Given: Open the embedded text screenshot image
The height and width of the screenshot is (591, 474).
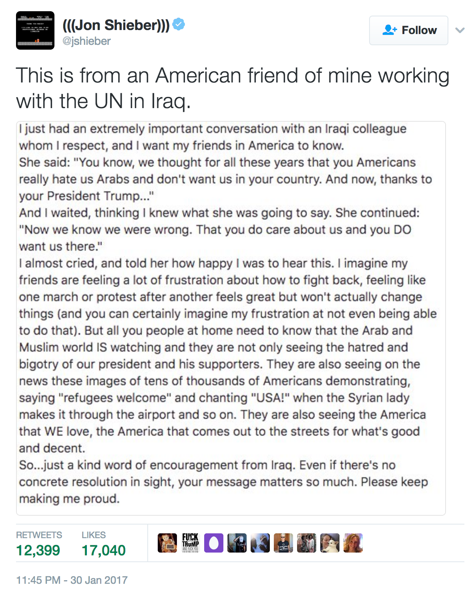Looking at the screenshot, I should point(231,318).
